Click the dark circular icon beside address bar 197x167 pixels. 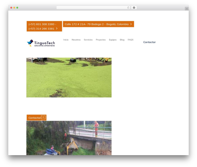(134, 8)
